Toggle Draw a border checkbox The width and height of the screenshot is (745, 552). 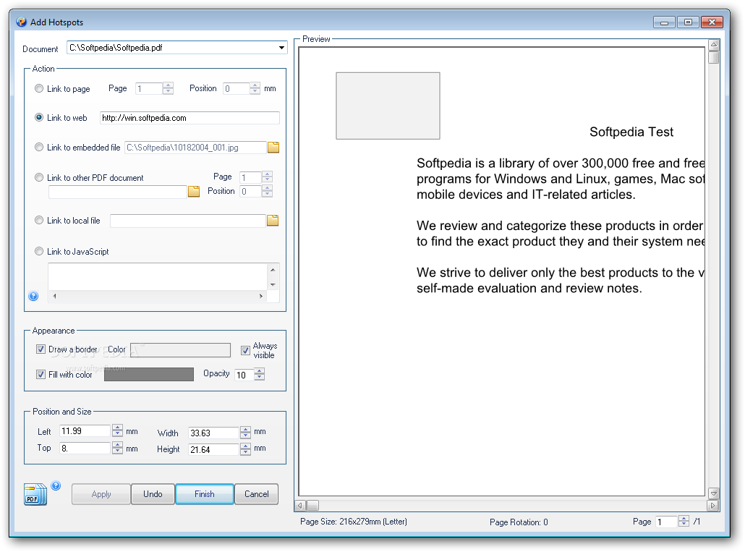pyautogui.click(x=41, y=349)
